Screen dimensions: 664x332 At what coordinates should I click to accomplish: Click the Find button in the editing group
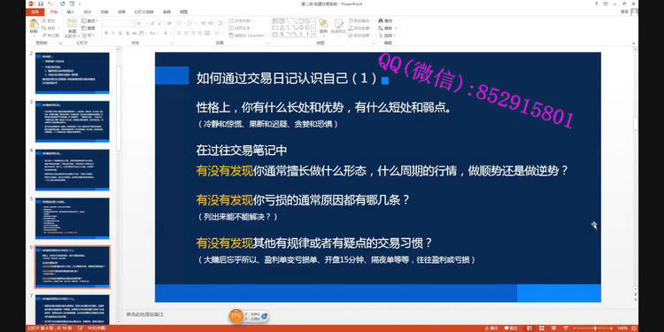pos(386,20)
